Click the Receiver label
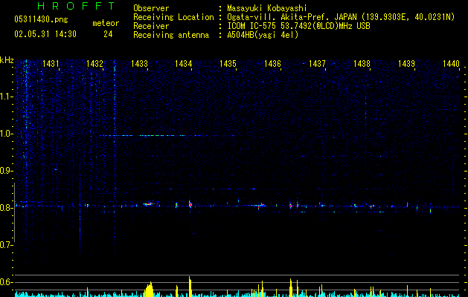This screenshot has height=297, width=468. (151, 26)
